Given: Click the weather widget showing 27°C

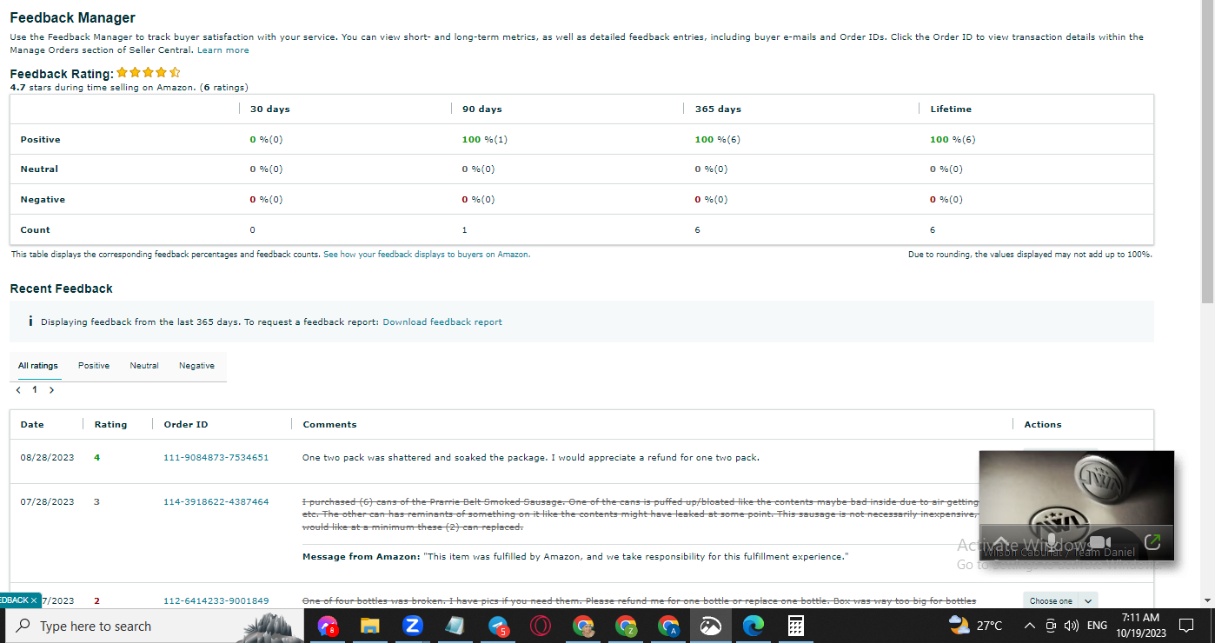Looking at the screenshot, I should pyautogui.click(x=976, y=626).
